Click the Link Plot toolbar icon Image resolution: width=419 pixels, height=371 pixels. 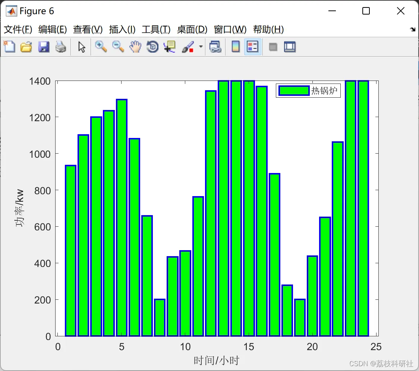pyautogui.click(x=215, y=47)
